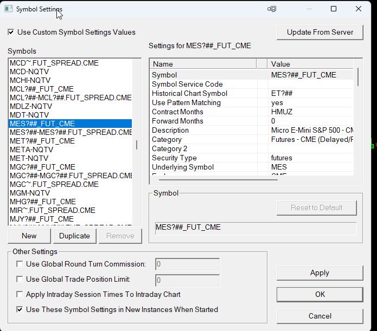Duplicate the selected symbol

pyautogui.click(x=74, y=236)
